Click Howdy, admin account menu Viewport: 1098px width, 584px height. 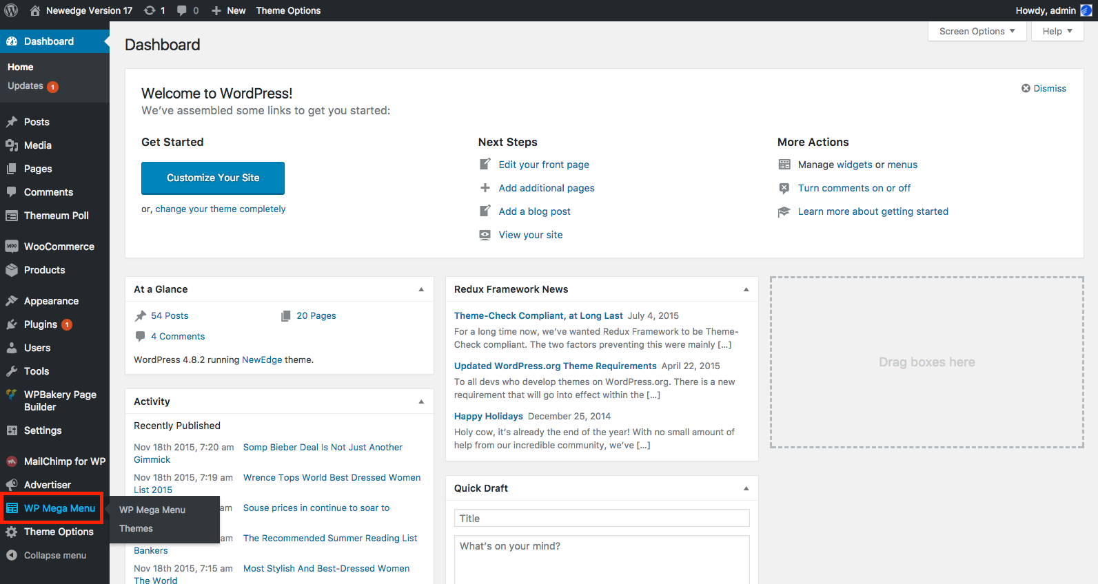tap(1053, 10)
